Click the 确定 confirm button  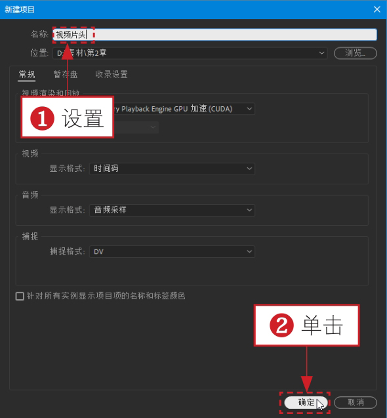point(306,402)
